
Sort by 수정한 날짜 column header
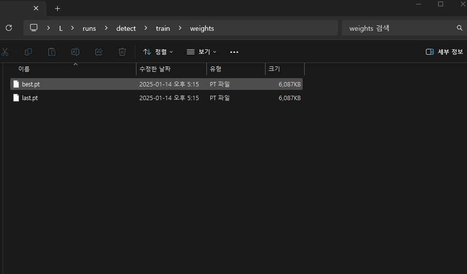pyautogui.click(x=171, y=69)
